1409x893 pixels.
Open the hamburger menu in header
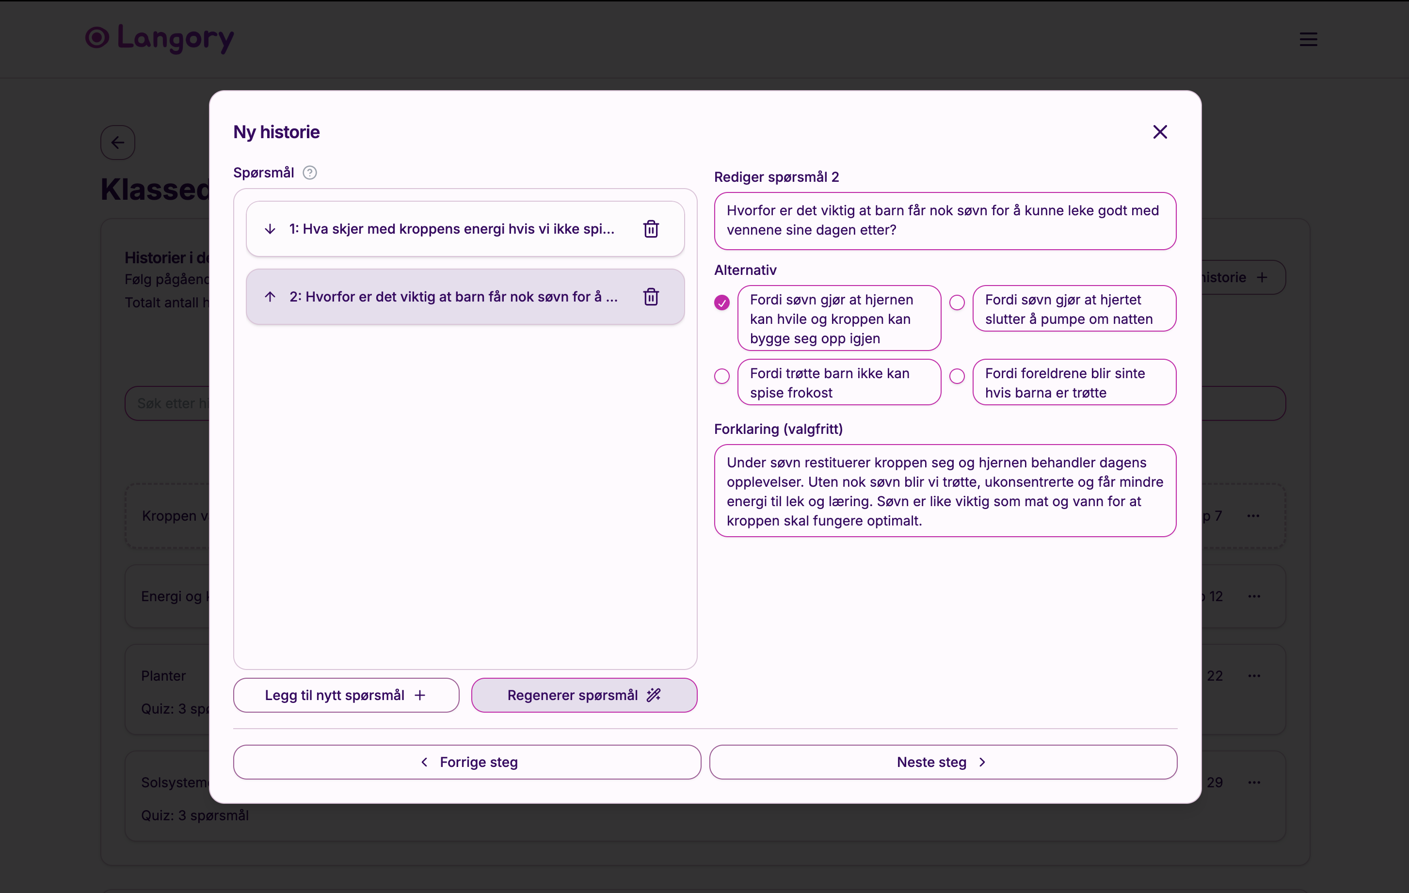pos(1308,39)
